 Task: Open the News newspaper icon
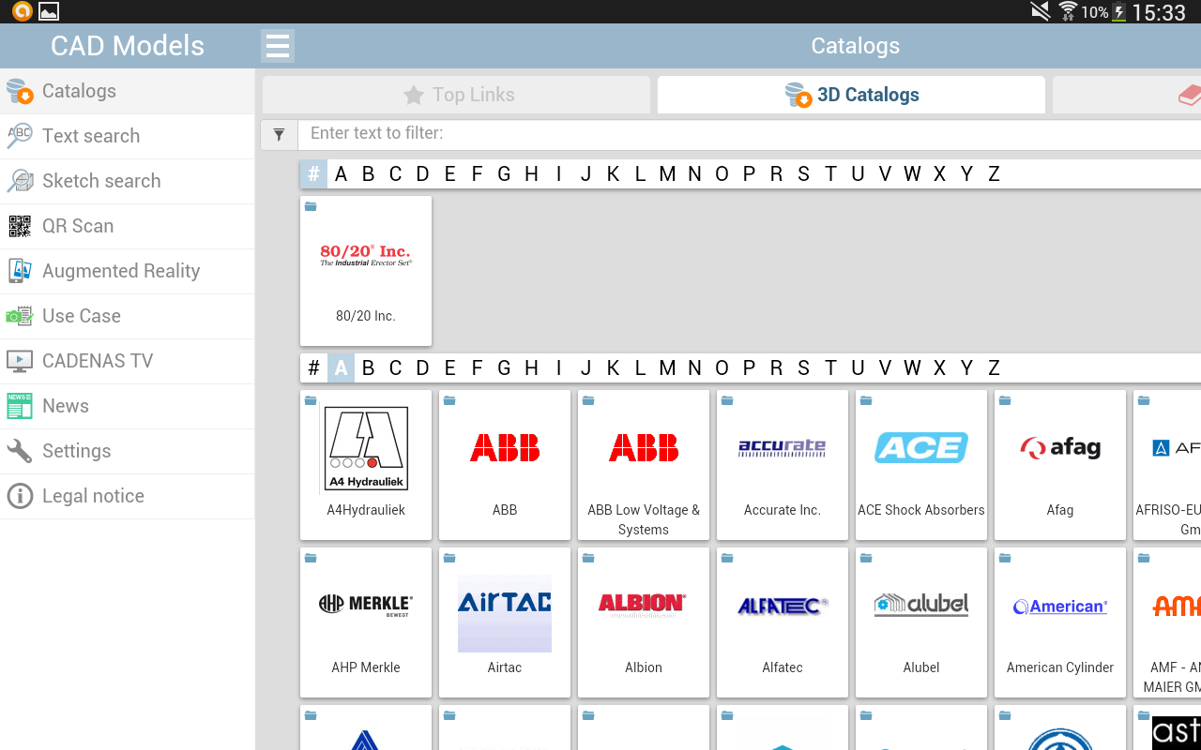pos(20,406)
